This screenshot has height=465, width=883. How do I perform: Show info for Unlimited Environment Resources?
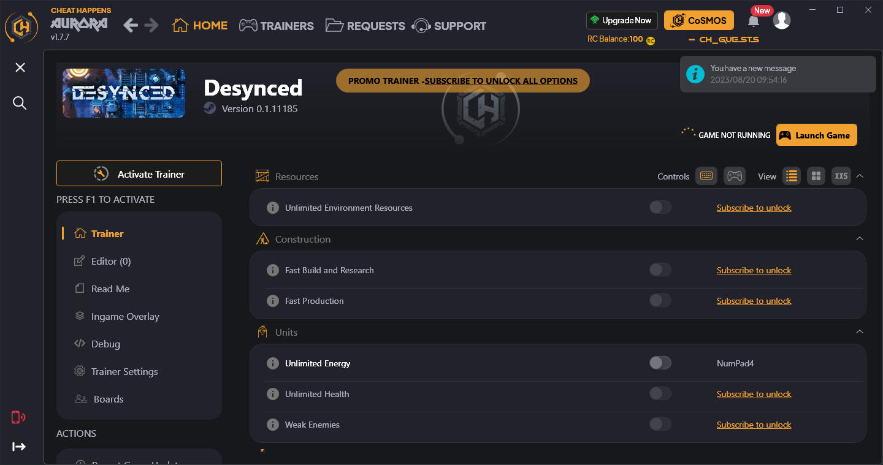click(273, 208)
